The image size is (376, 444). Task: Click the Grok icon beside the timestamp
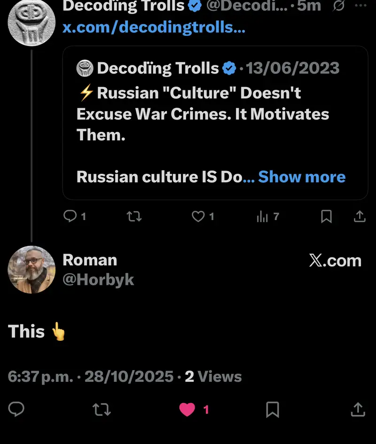click(338, 6)
